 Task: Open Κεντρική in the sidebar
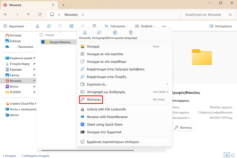(13, 35)
